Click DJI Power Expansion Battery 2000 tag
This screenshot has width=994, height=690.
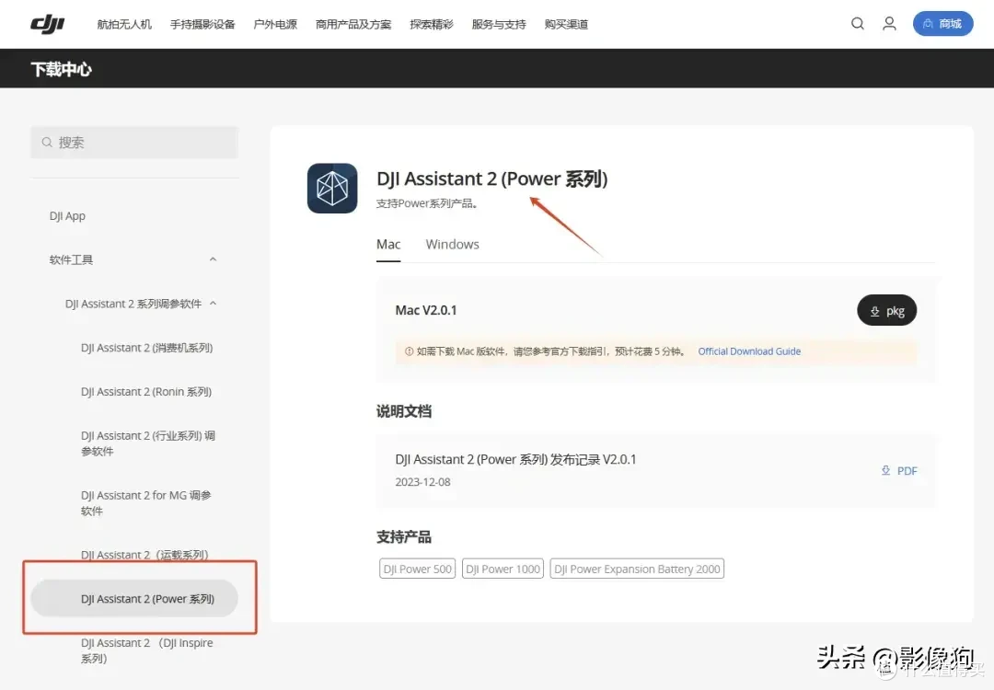[x=637, y=569]
